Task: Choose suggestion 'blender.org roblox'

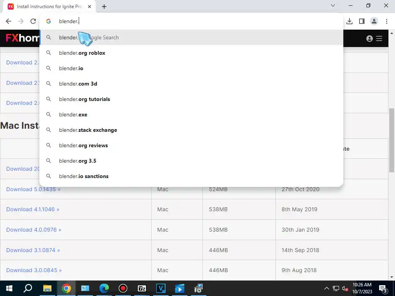Action: click(191, 53)
